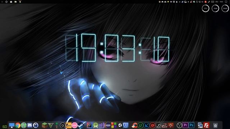The image size is (230, 129).
Task: Launch Eclipse IDE from the dock
Action: point(108,125)
